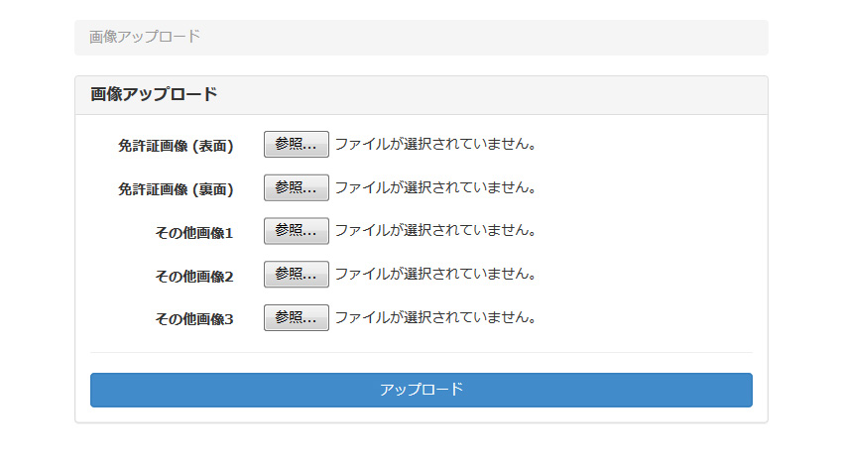Click the 免許証画像 (裏面) label
The image size is (843, 463).
tap(176, 189)
